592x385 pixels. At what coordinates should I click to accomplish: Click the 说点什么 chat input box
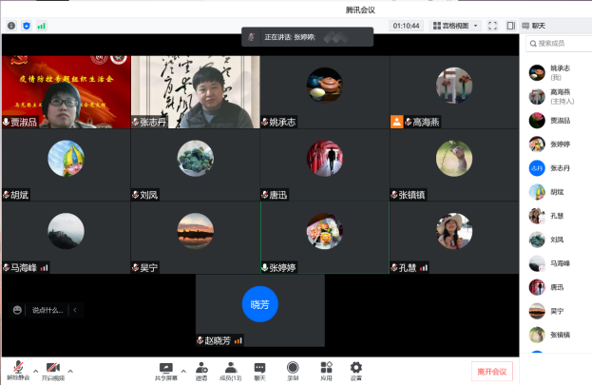click(x=48, y=310)
